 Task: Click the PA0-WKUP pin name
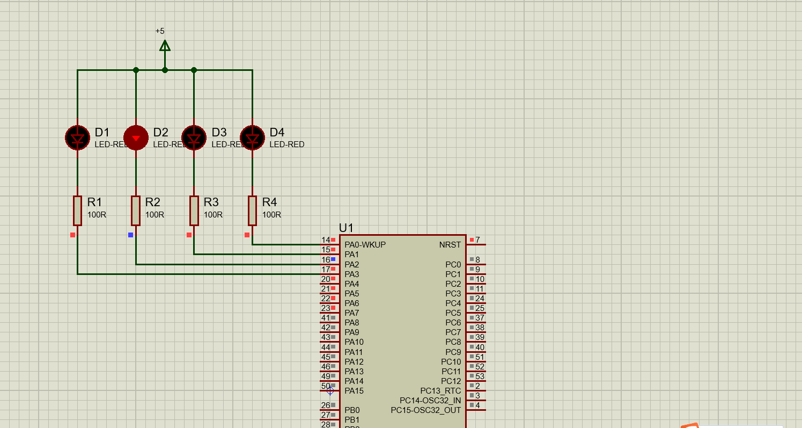(365, 245)
